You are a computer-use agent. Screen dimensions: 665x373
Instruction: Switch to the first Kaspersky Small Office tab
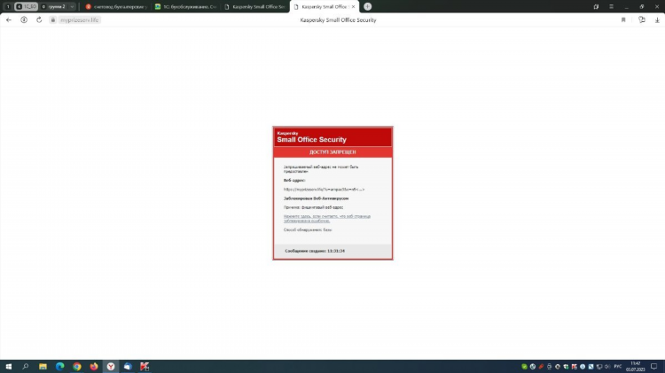point(254,6)
